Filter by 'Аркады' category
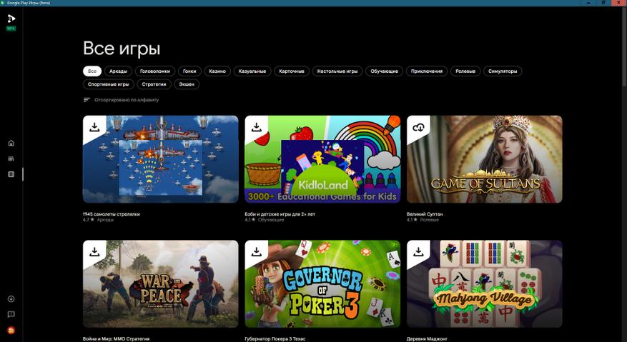 [x=119, y=71]
